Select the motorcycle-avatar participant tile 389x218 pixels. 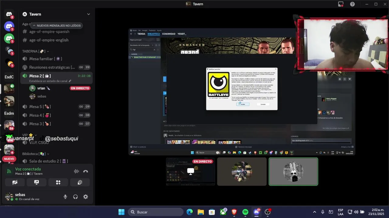pos(242,171)
